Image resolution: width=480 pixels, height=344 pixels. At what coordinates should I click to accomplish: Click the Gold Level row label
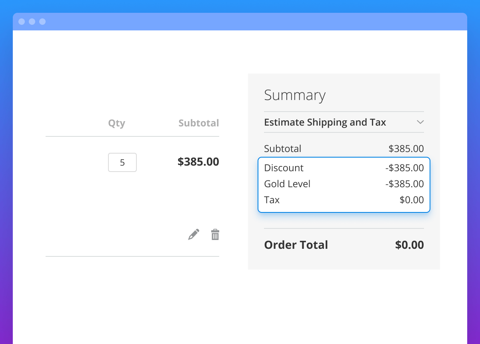click(287, 184)
